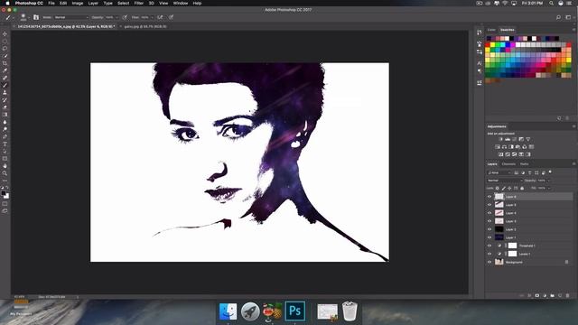Select the Dodge tool
578x325 pixels.
(x=5, y=129)
